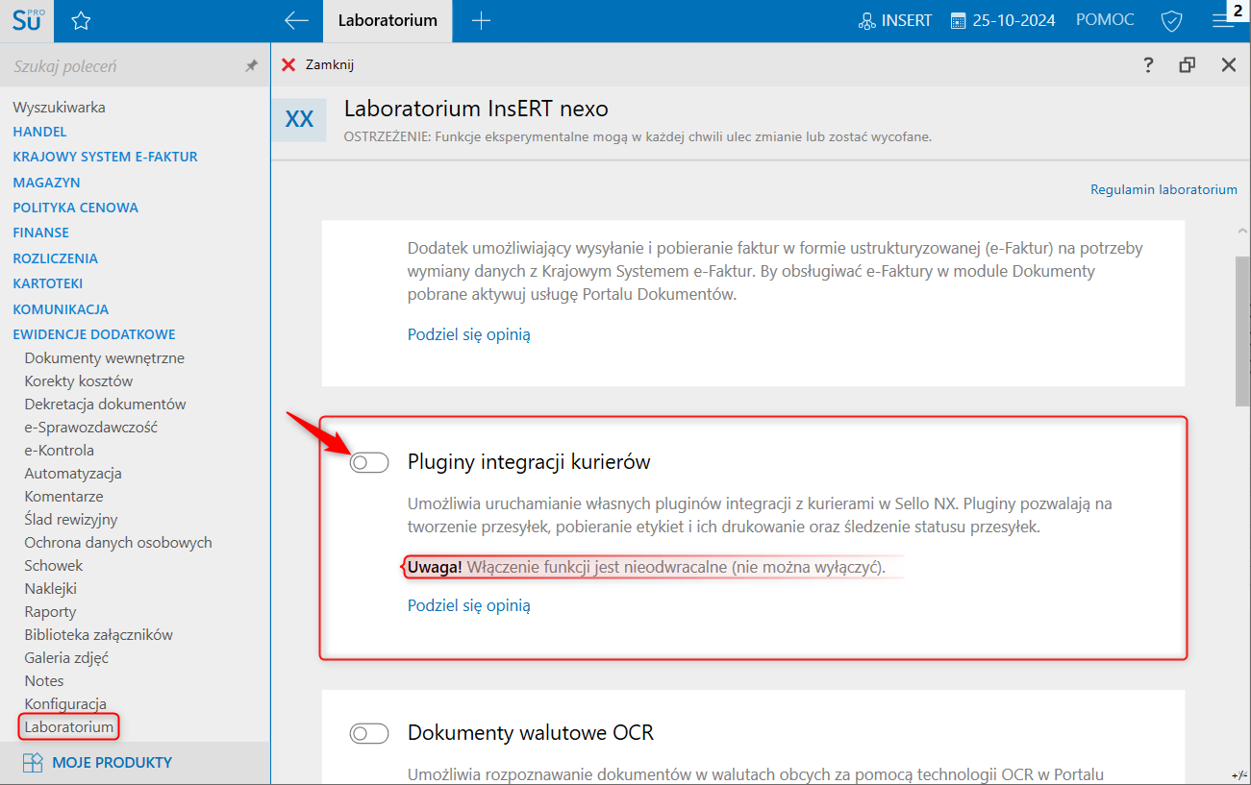1251x785 pixels.
Task: Open the calendar date 25-10-2024
Action: pos(1003,20)
